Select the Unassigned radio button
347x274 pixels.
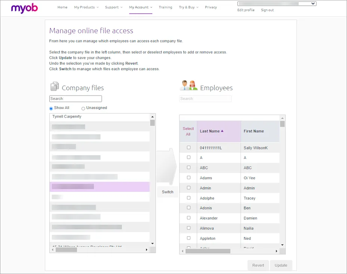click(x=83, y=108)
